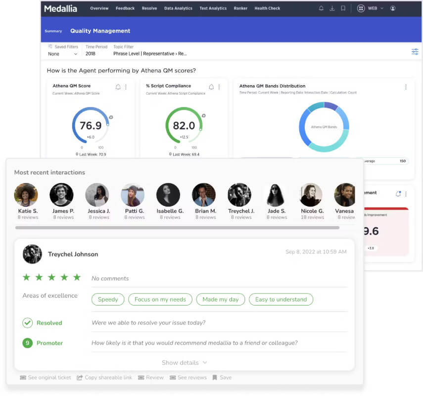Click the Athena QM Score gauge 76.9
This screenshot has width=423, height=396.
pos(91,126)
